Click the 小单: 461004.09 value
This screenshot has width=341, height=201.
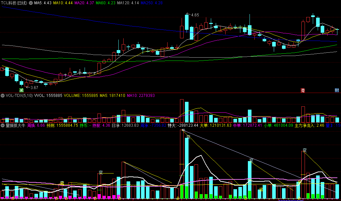point(278,125)
